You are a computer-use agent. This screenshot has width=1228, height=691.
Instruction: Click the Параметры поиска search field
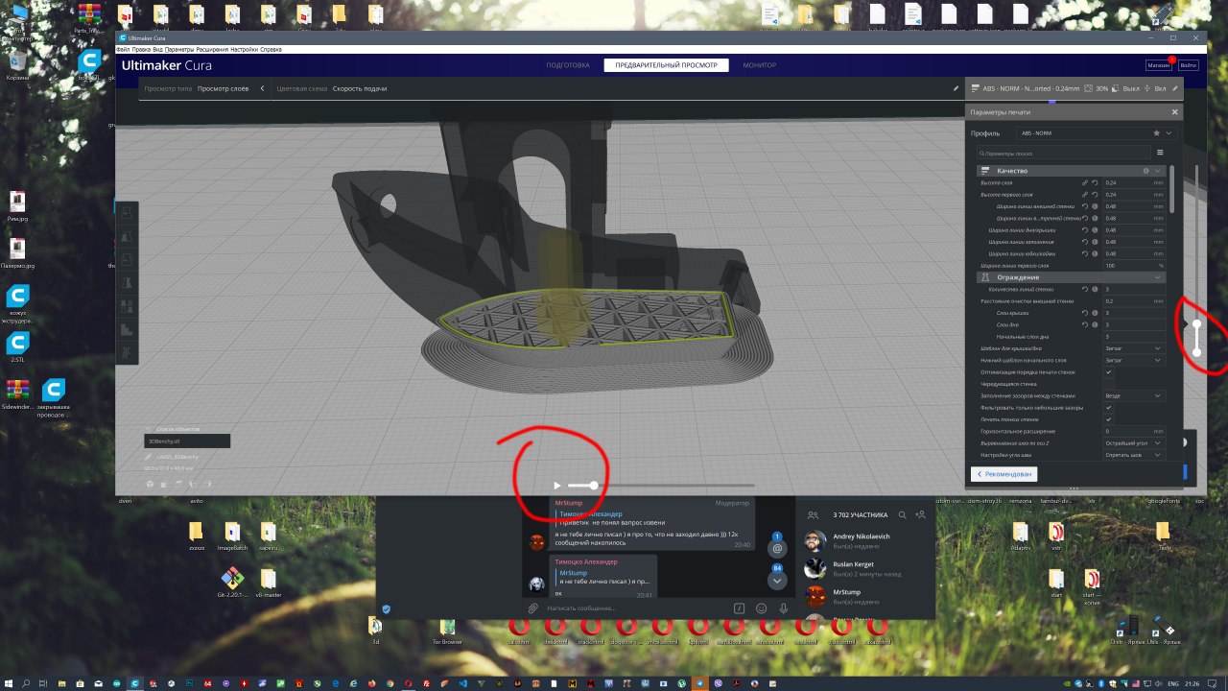(x=1062, y=153)
